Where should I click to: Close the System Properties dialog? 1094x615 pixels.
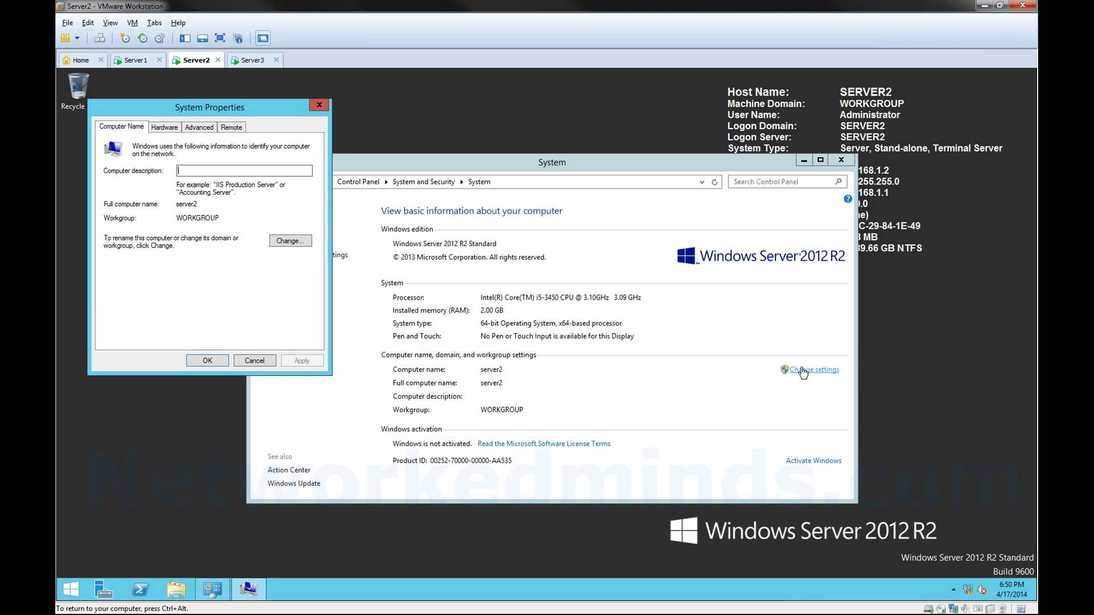tap(319, 105)
